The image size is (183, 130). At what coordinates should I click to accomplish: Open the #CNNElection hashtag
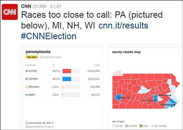click(x=49, y=36)
